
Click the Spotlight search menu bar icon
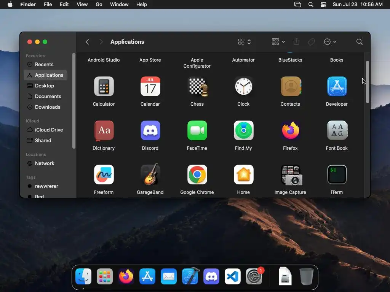click(311, 5)
